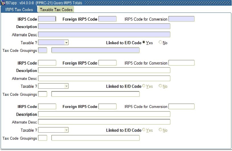Focus the first Foreign IRP5 Code field

click(x=107, y=19)
